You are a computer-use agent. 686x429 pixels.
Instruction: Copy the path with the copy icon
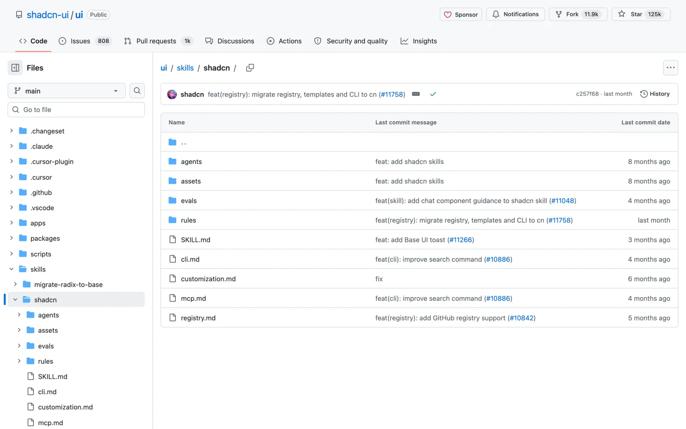click(x=250, y=68)
